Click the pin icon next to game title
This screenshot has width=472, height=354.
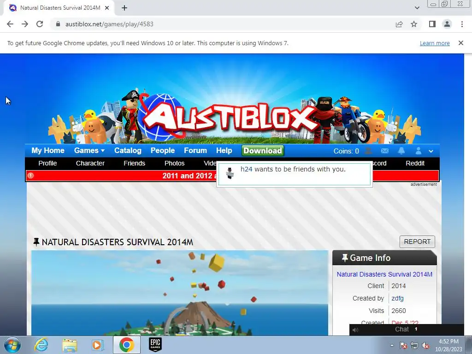click(x=36, y=242)
